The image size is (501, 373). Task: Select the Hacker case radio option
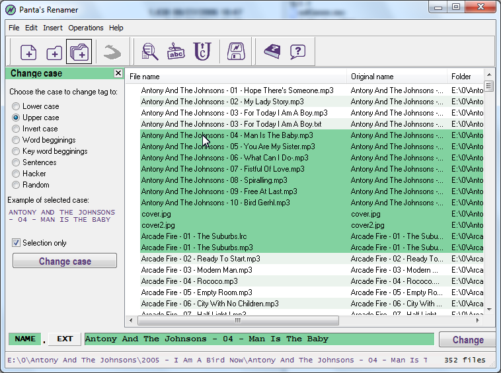click(x=16, y=174)
